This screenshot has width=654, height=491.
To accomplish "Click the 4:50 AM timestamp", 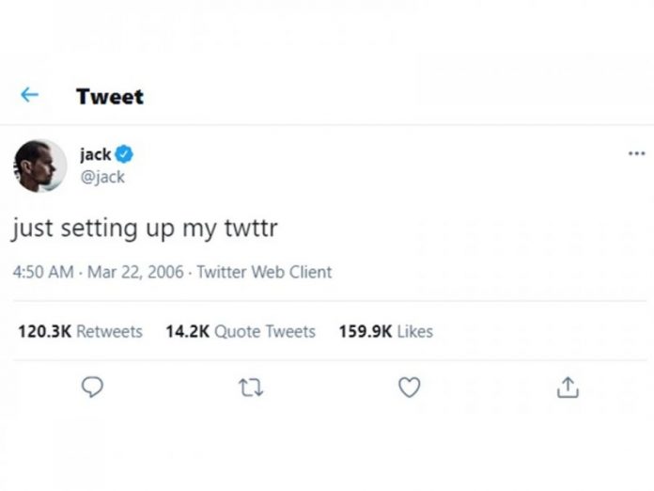I will [43, 272].
